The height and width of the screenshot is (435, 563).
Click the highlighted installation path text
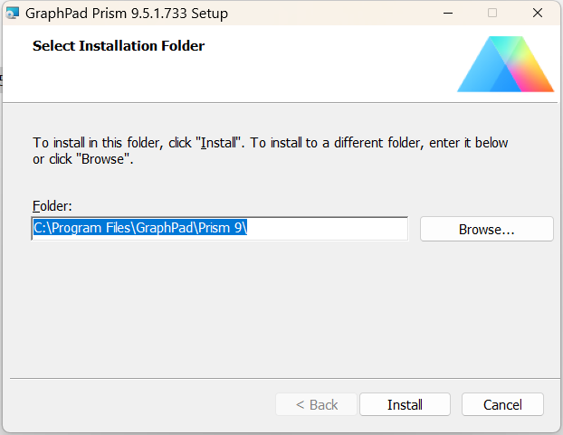(x=139, y=229)
